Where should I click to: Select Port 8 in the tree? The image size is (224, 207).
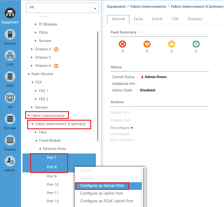coord(52,167)
